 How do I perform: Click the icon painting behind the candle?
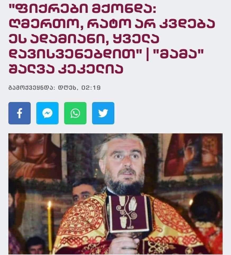coord(35,156)
